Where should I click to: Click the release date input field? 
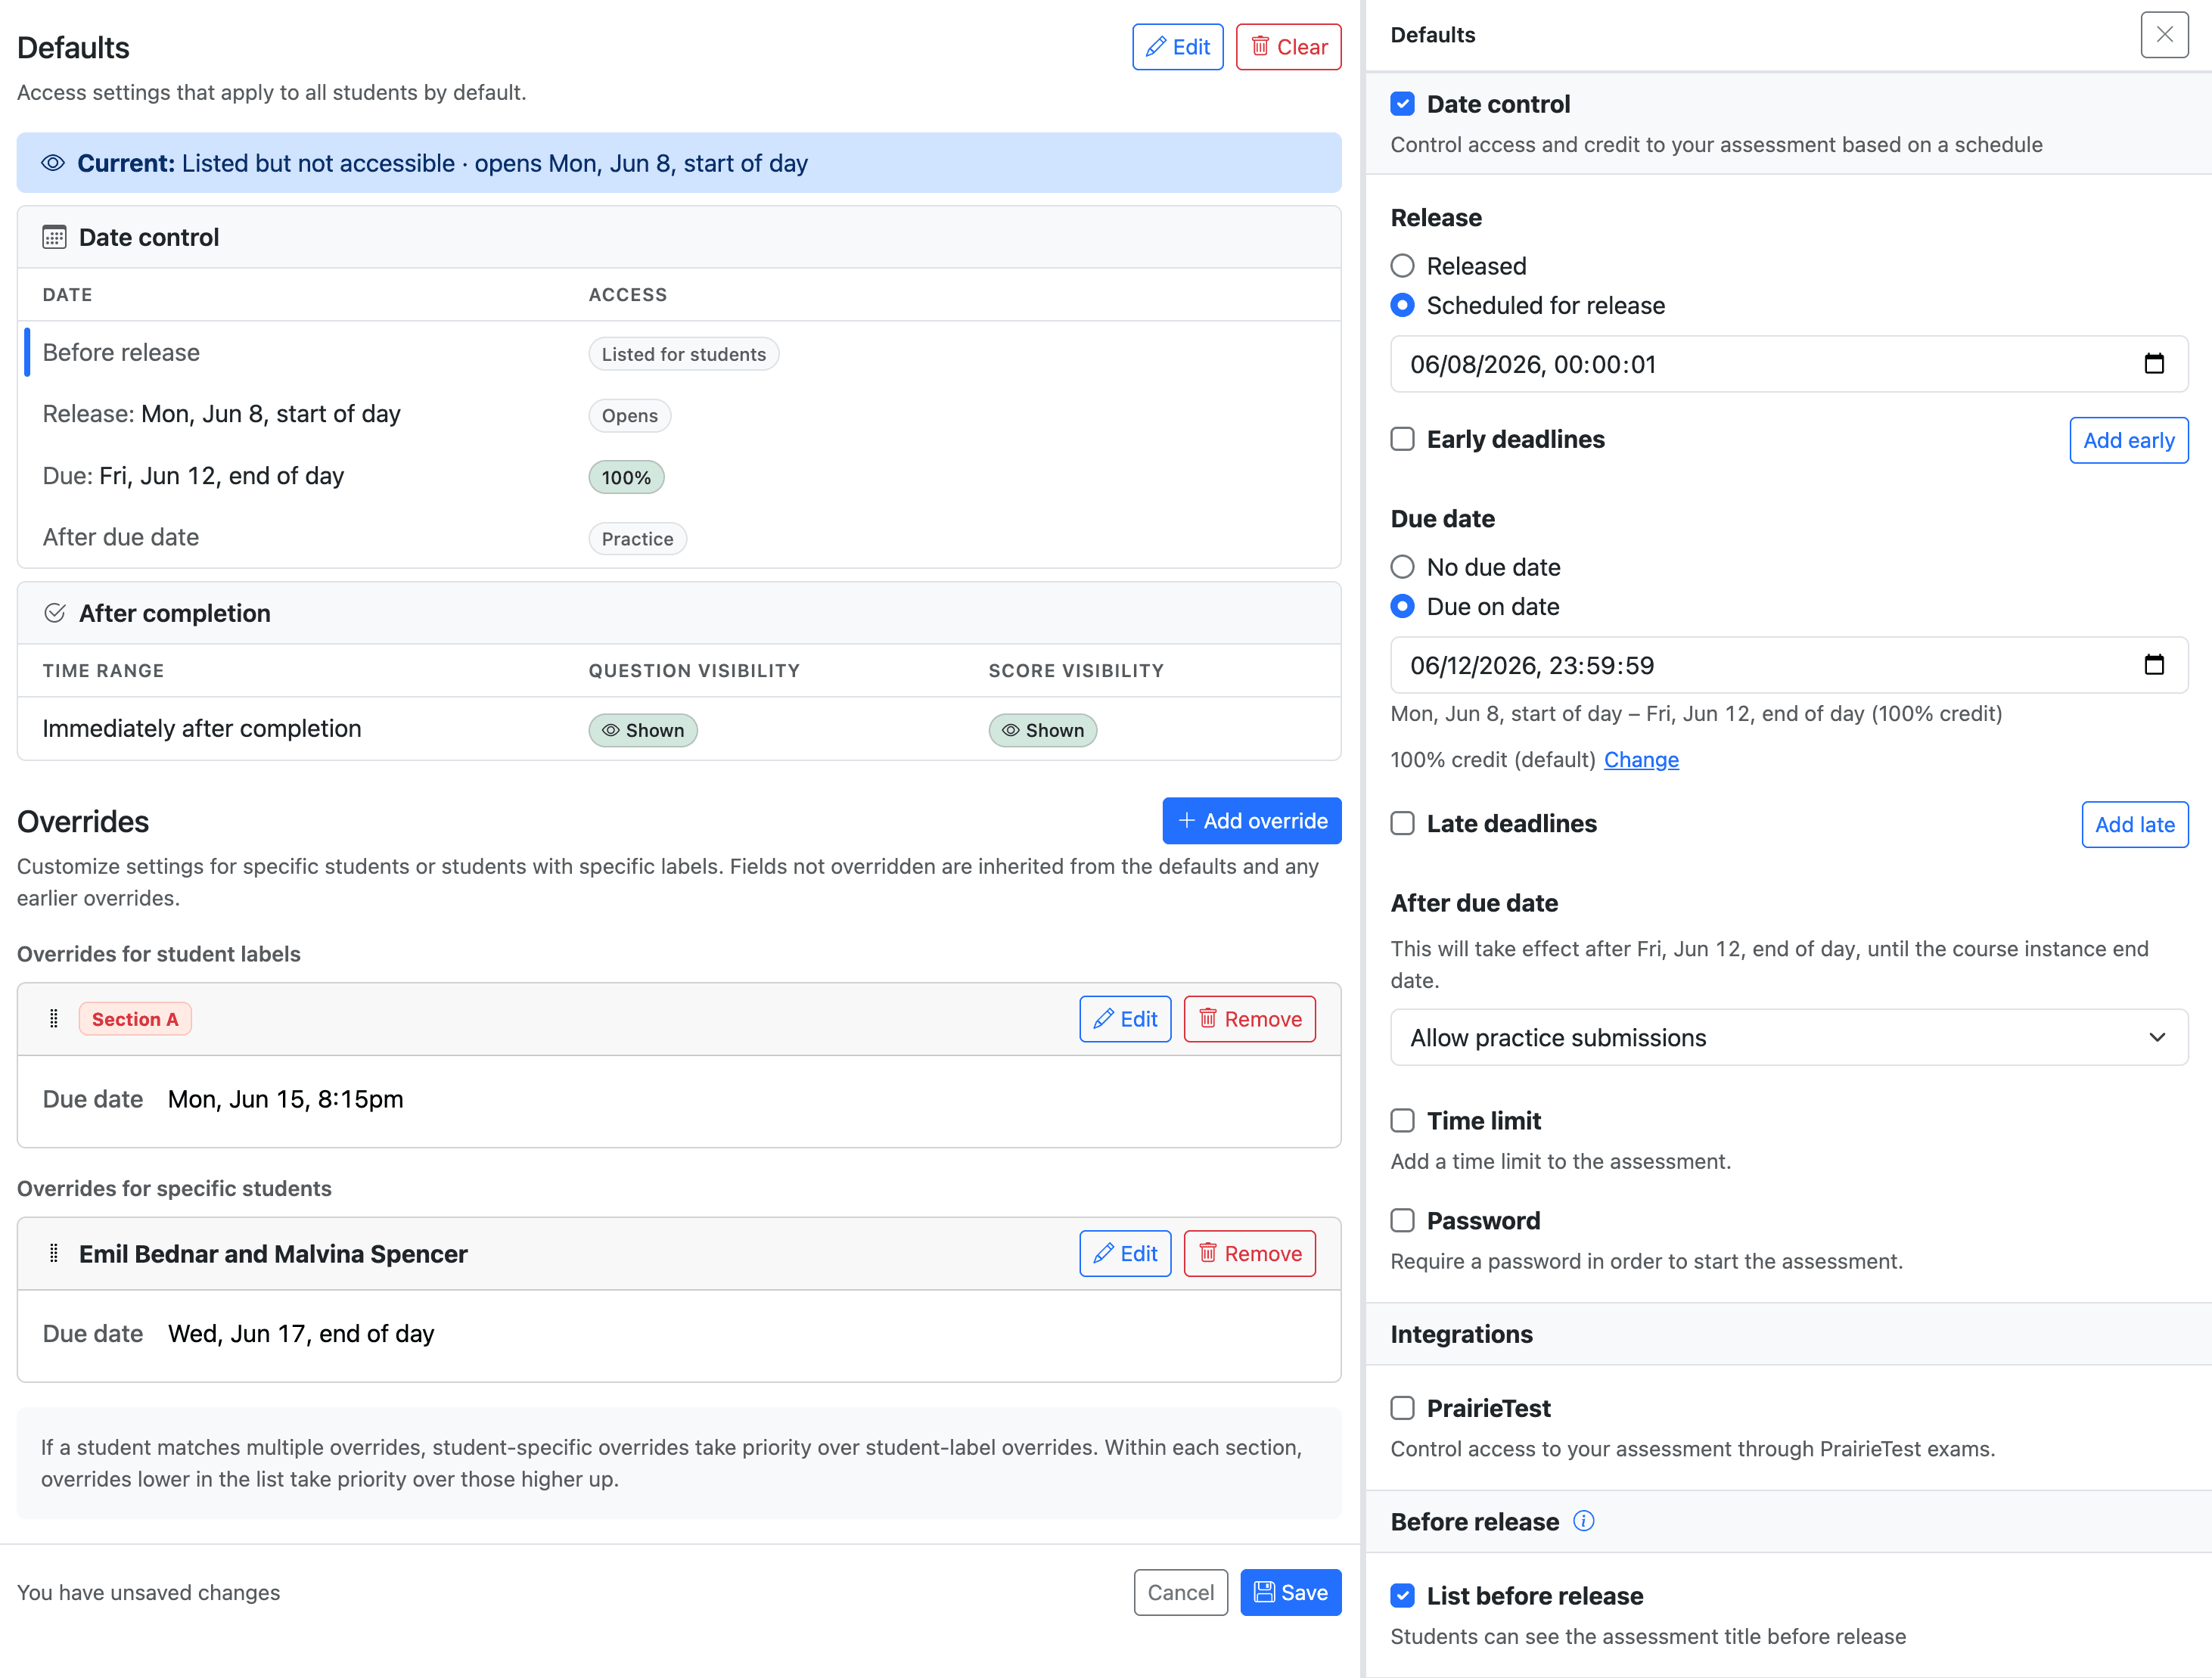(x=1789, y=364)
